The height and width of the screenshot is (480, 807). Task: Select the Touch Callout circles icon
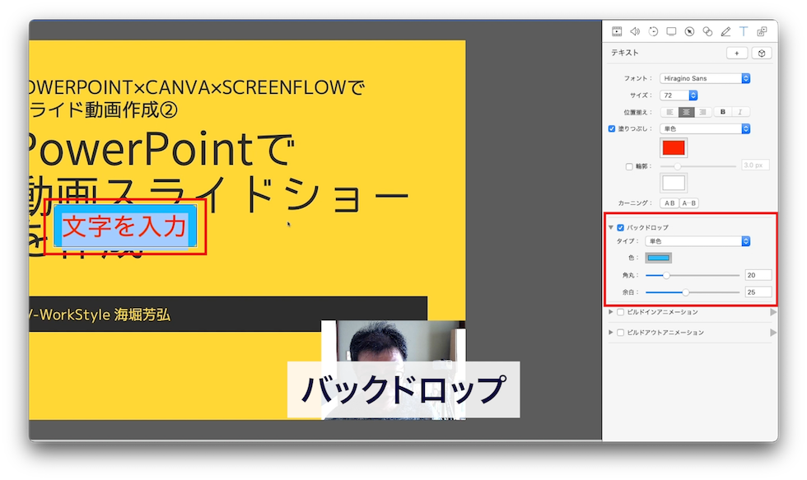coord(709,30)
